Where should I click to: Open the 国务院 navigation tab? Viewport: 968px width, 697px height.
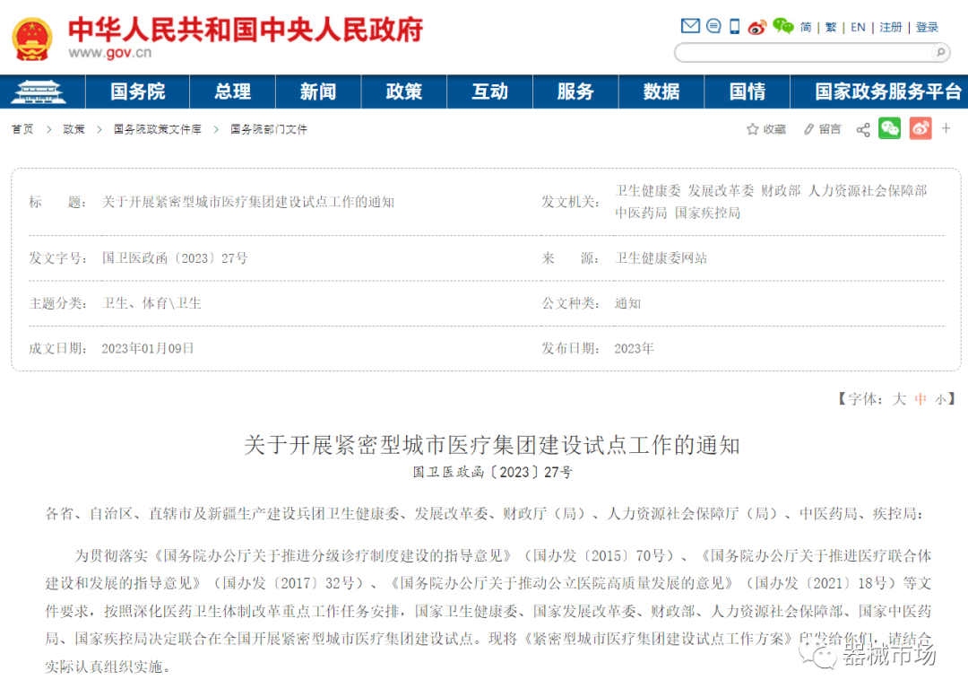[137, 91]
